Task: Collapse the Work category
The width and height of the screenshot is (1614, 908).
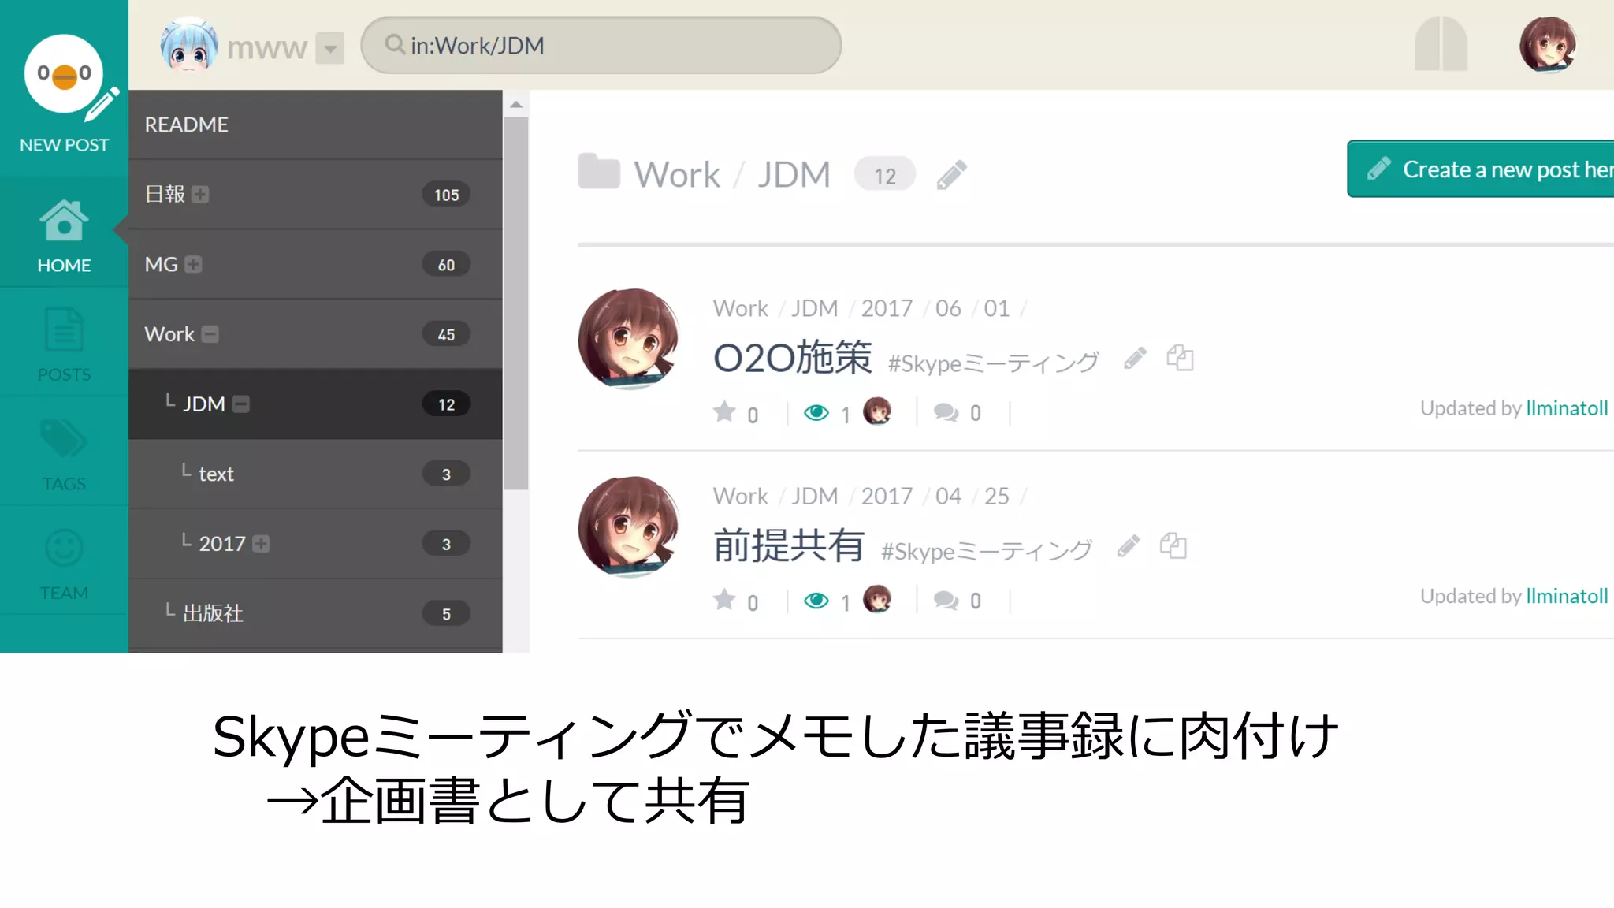Action: pyautogui.click(x=210, y=335)
